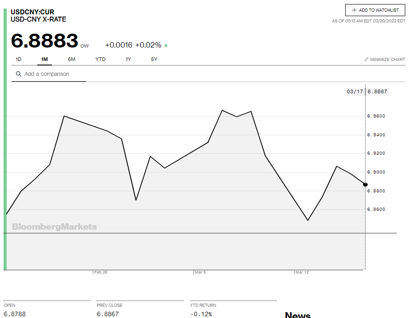The height and width of the screenshot is (318, 412).
Task: Select the 1D time range
Action: click(x=18, y=59)
